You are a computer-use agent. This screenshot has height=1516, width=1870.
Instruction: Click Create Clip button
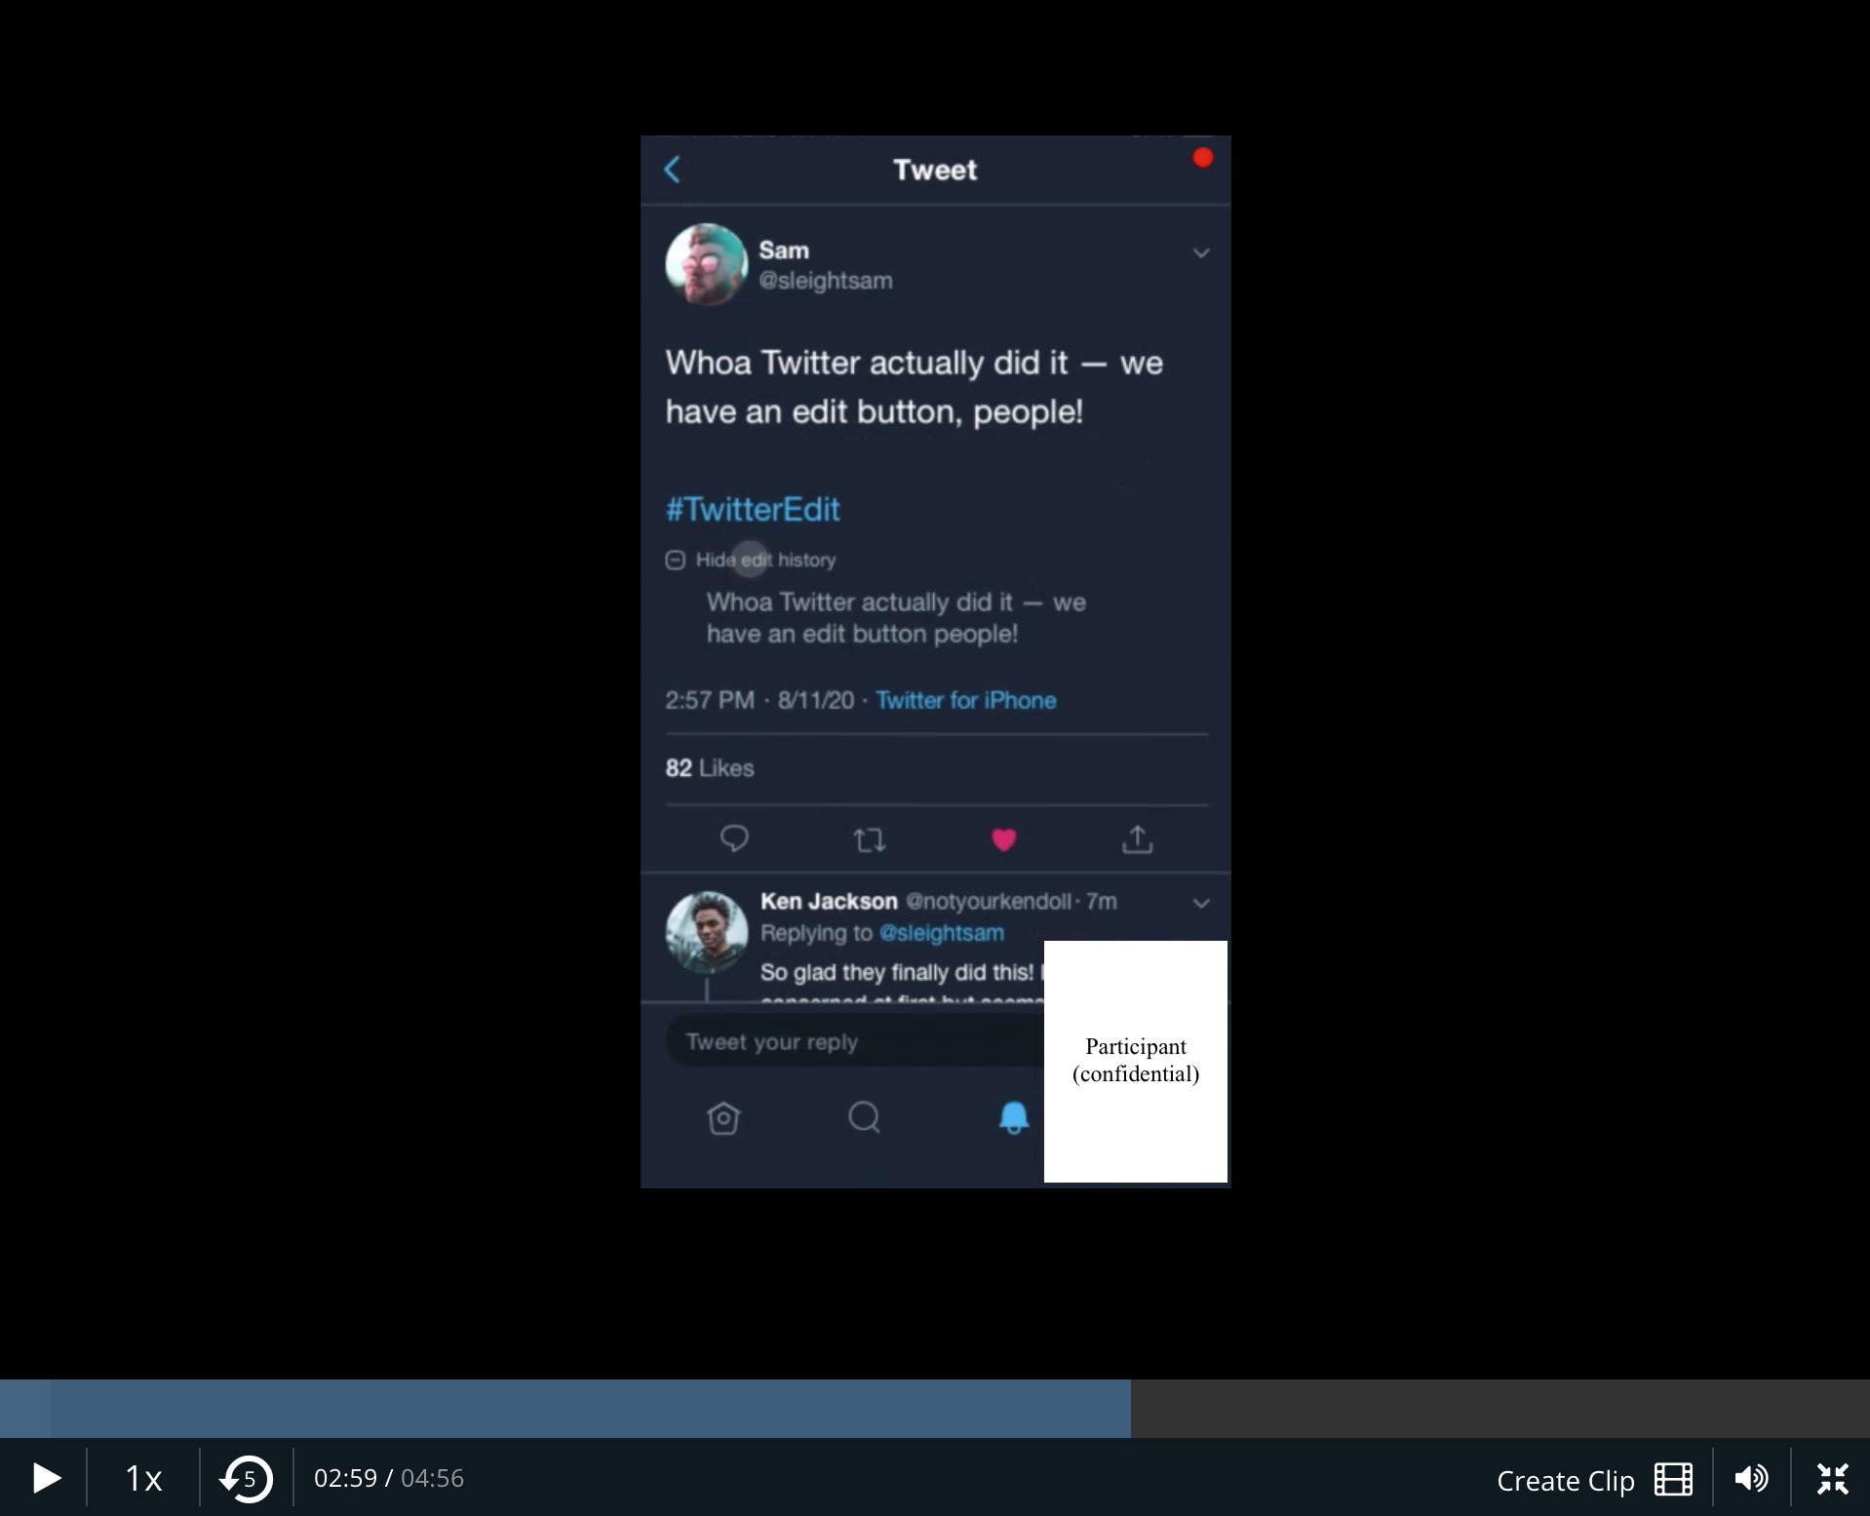pyautogui.click(x=1594, y=1480)
